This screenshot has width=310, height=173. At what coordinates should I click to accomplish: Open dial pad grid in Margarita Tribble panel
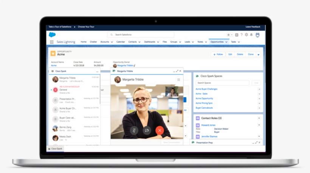tap(178, 80)
